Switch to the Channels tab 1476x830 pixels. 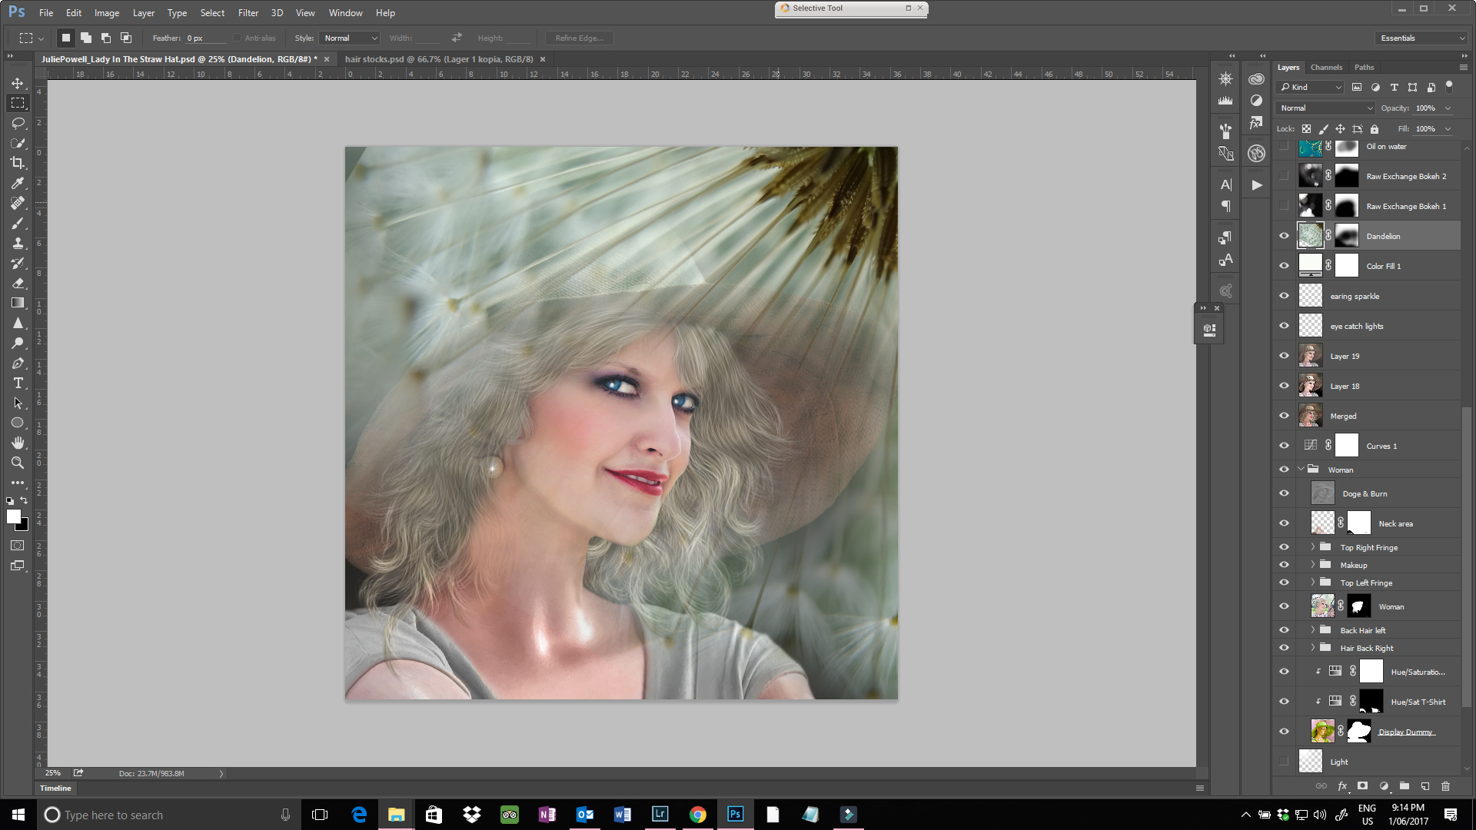click(x=1326, y=68)
